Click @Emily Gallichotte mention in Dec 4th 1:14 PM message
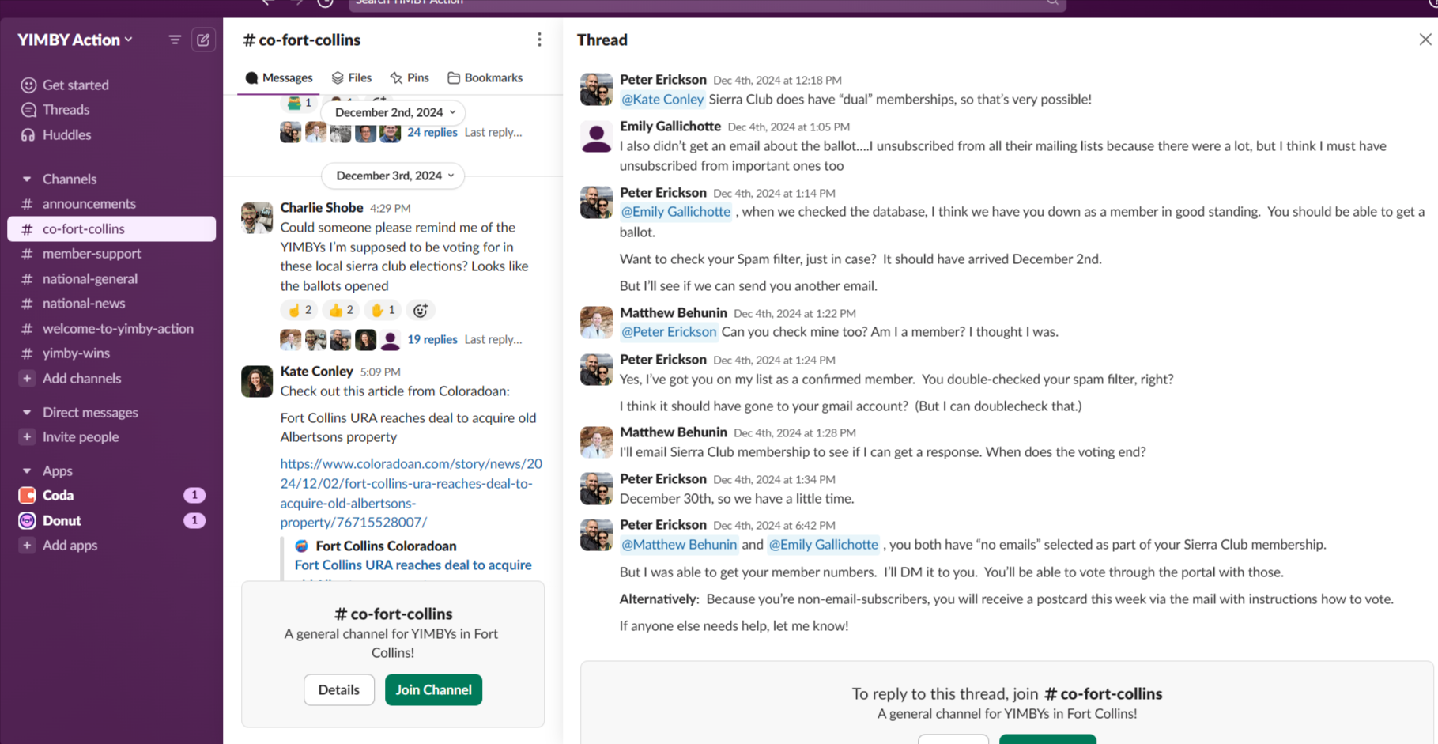 pyautogui.click(x=676, y=212)
